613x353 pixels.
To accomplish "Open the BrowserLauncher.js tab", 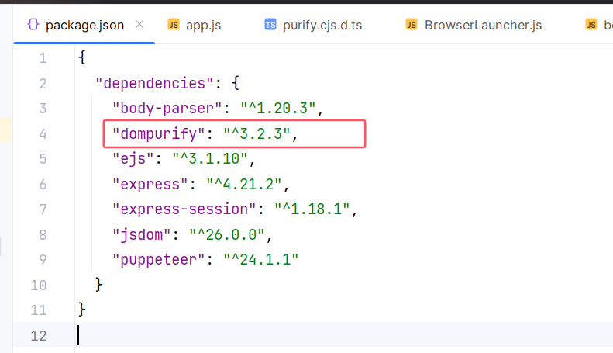I will click(x=482, y=25).
